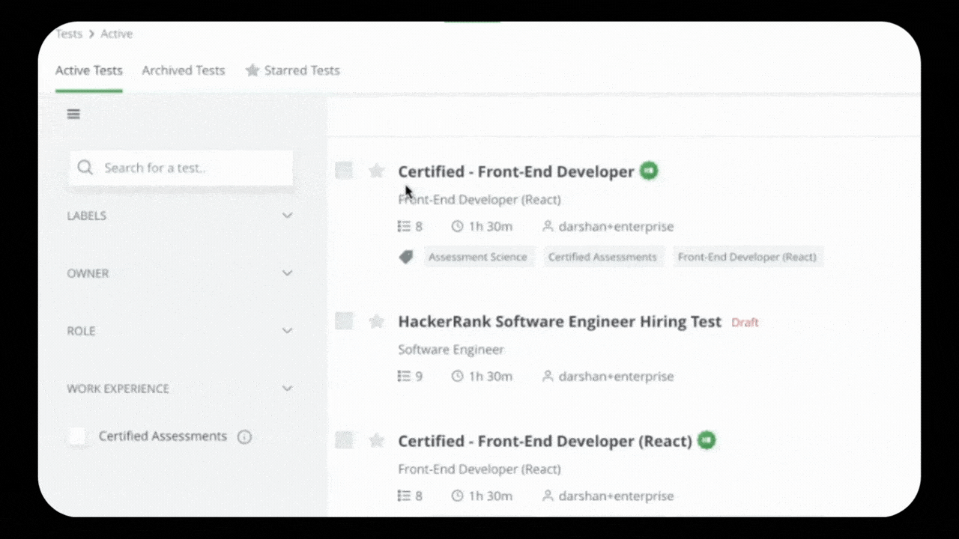Click person icon in first Front-End Developer test
Screen dimensions: 959x539
click(548, 227)
